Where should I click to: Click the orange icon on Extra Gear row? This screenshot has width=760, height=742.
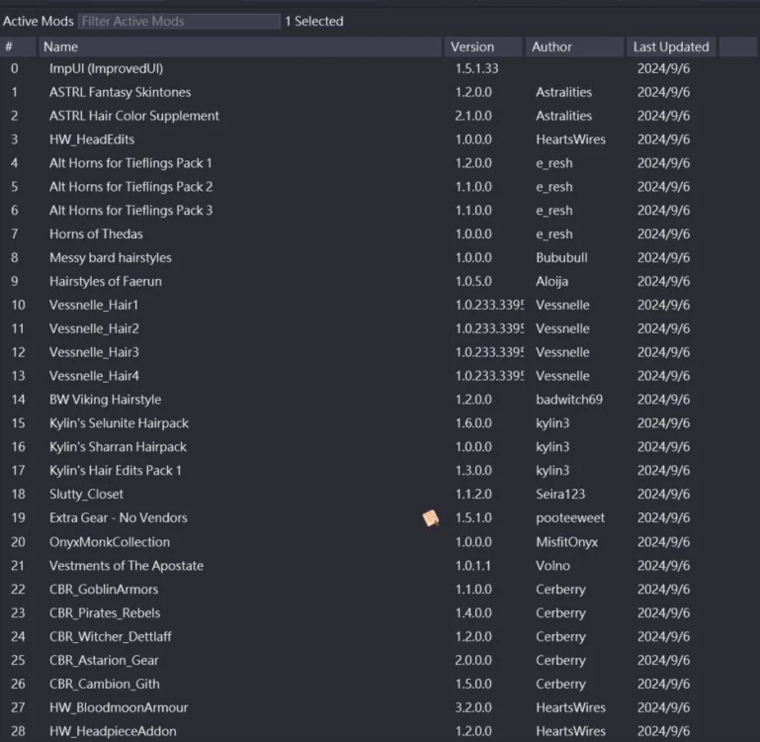[430, 518]
